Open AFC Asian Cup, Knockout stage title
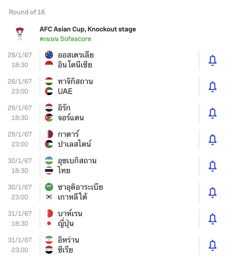This screenshot has width=228, height=258. [88, 29]
